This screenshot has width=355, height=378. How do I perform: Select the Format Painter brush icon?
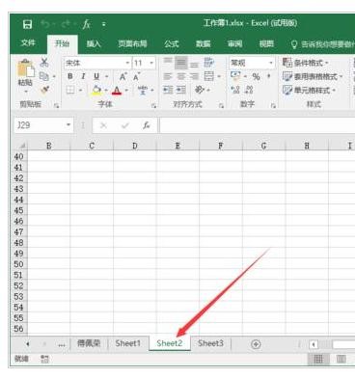(44, 91)
